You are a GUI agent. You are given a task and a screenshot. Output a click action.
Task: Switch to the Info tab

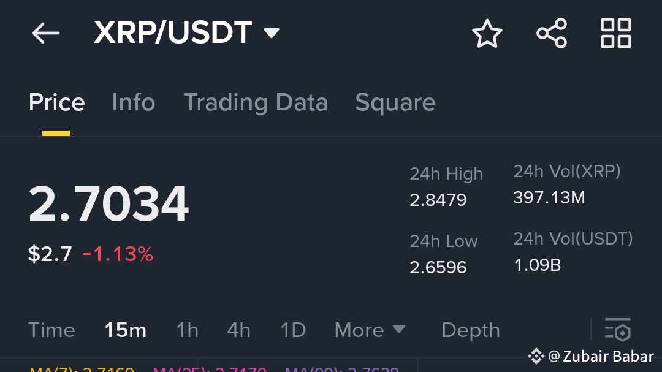pyautogui.click(x=134, y=102)
